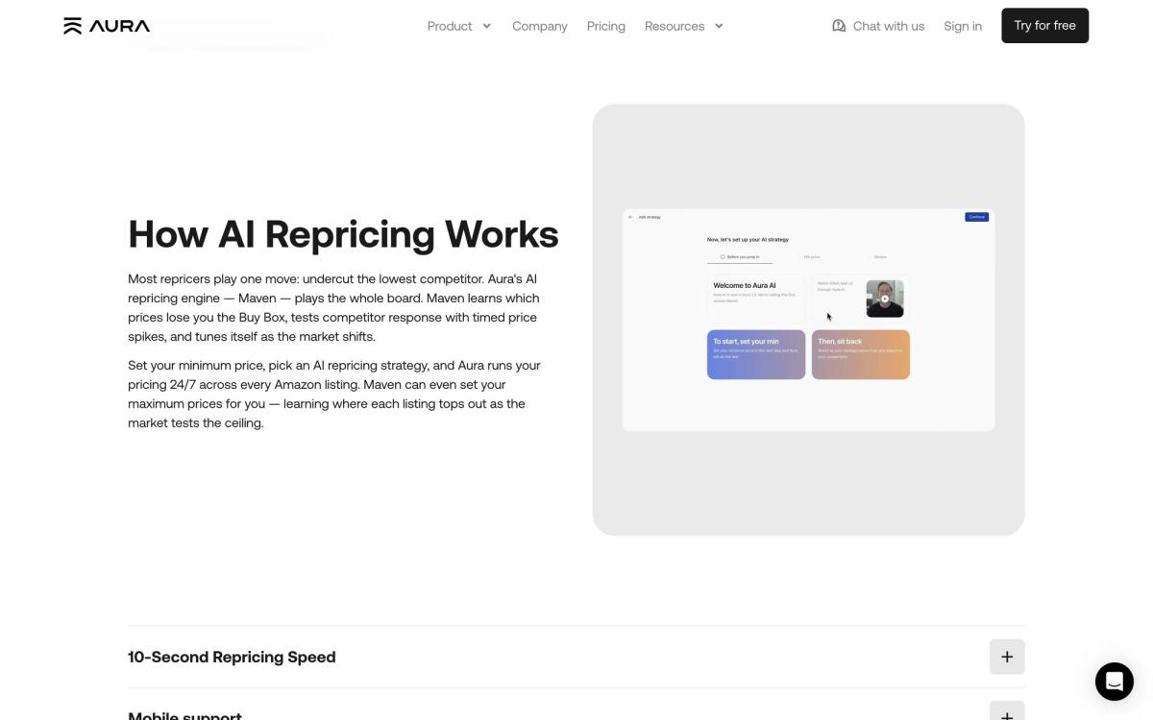Click the 'How AI Repricing Works' heading

click(x=343, y=234)
